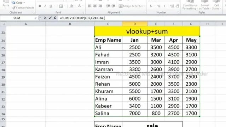Apply Accounting Number Format dollar icon
The width and height of the screenshot is (226, 127).
click(x=151, y=6)
